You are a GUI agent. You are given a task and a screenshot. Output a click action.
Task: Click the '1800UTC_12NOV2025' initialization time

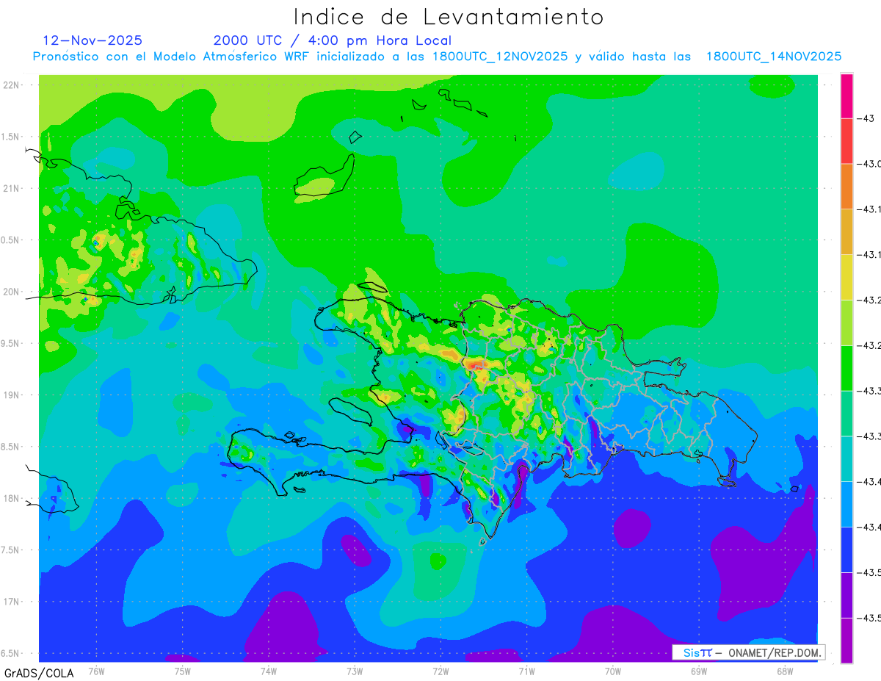tap(500, 57)
